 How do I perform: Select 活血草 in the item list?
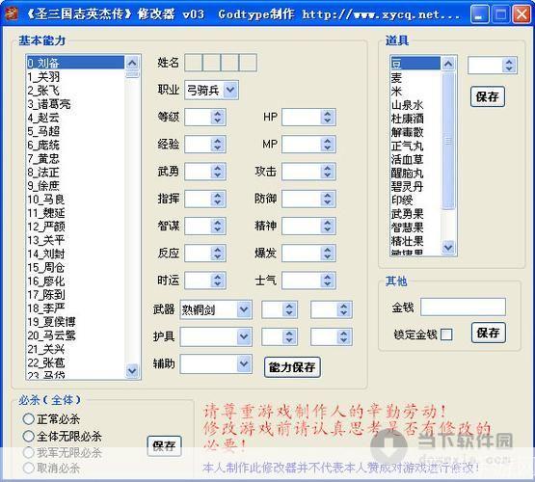point(415,159)
